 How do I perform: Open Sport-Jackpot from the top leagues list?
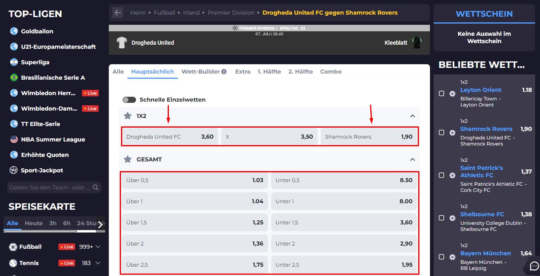tap(42, 170)
